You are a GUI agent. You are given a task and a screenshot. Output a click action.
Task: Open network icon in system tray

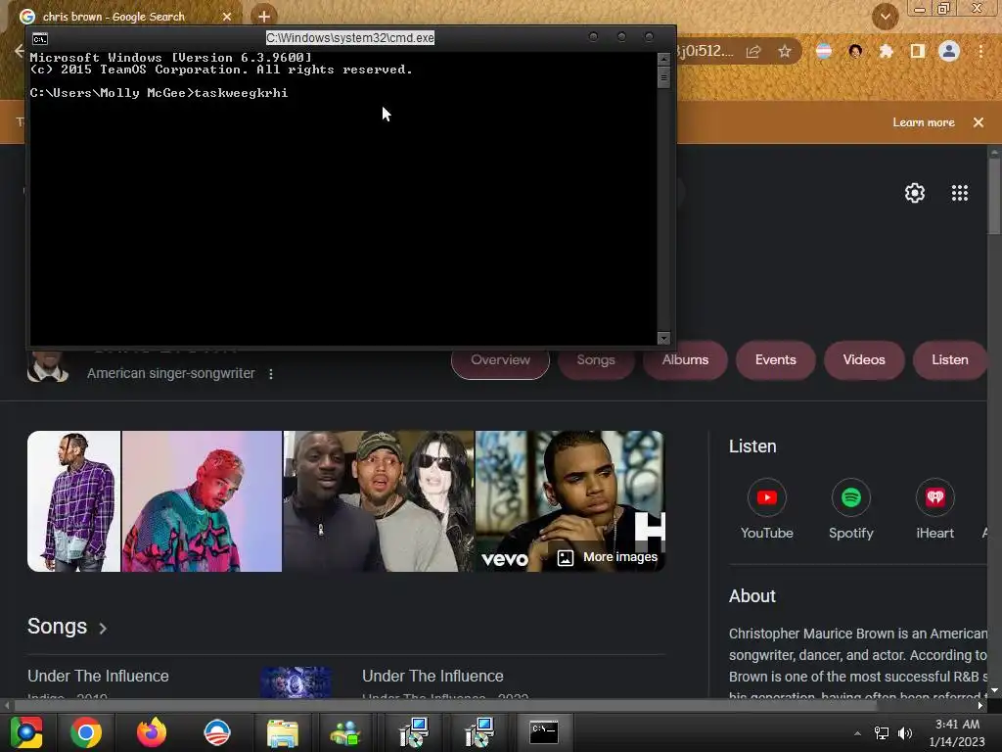coord(882,733)
